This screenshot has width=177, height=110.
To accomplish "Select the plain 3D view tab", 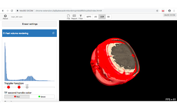I will pyautogui.click(x=108, y=17).
